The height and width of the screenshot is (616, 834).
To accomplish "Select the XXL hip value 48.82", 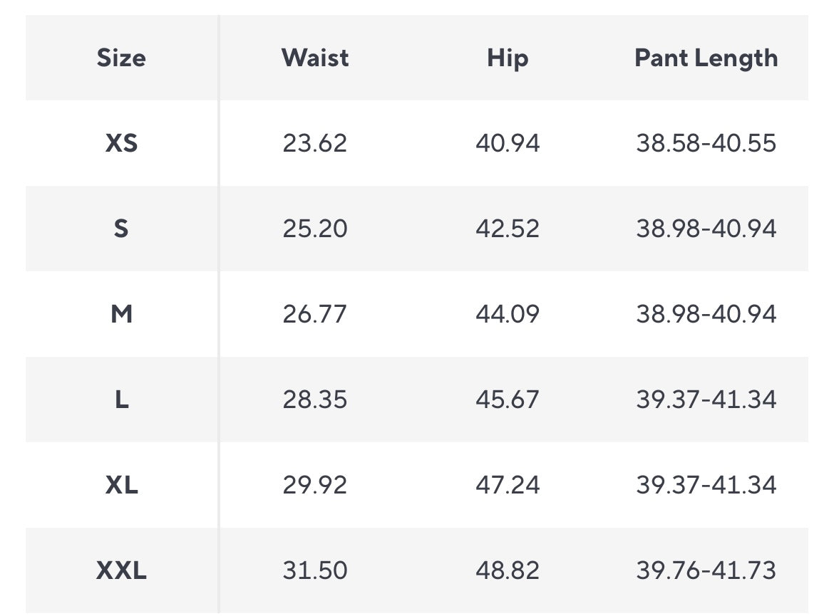I will point(508,570).
